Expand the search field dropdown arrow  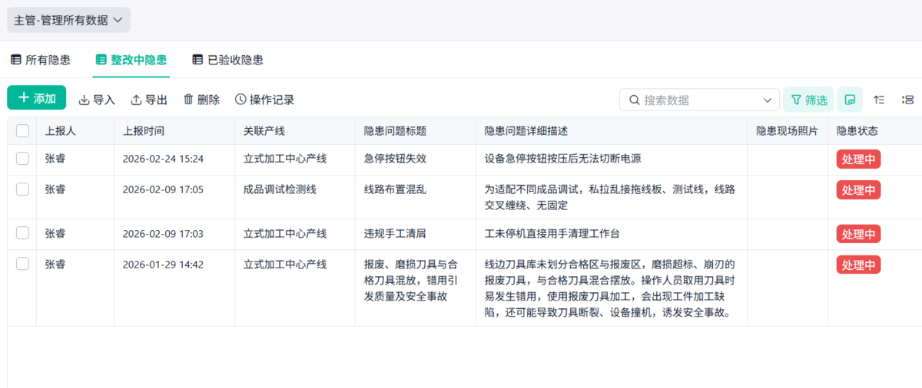pos(768,100)
